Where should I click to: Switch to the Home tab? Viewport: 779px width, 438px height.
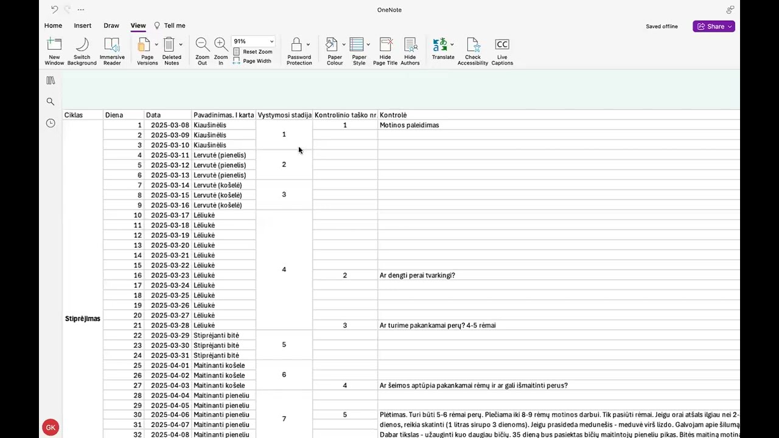coord(53,26)
